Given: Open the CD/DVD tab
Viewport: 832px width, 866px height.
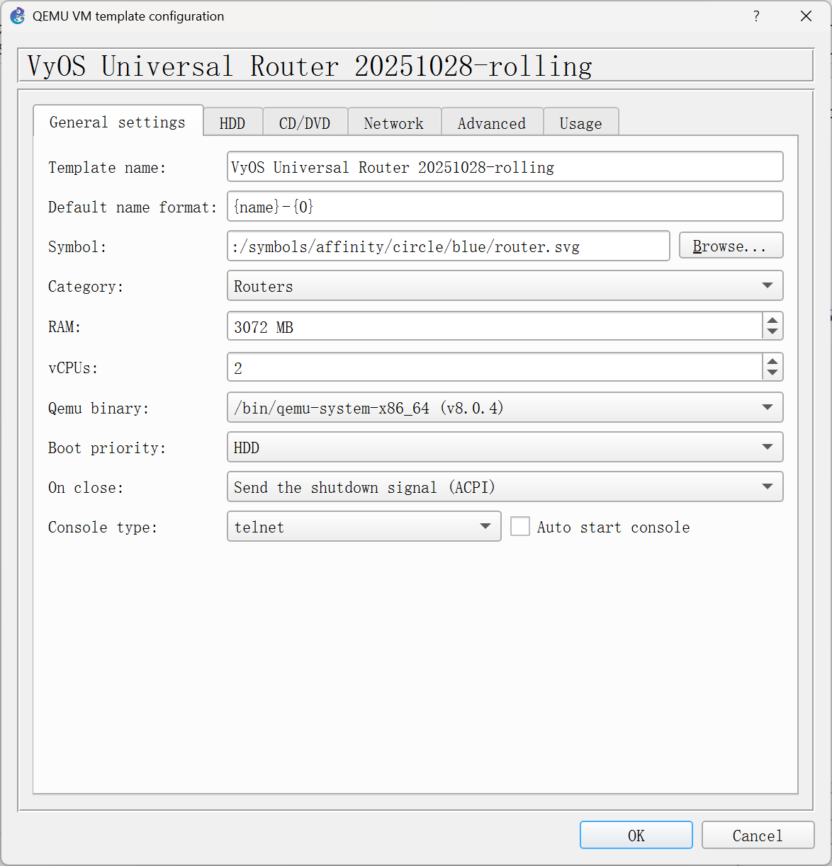Looking at the screenshot, I should [x=305, y=123].
